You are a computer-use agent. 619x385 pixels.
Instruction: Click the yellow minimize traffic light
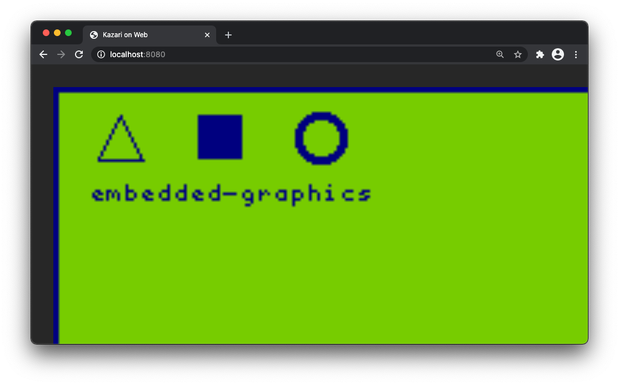57,32
